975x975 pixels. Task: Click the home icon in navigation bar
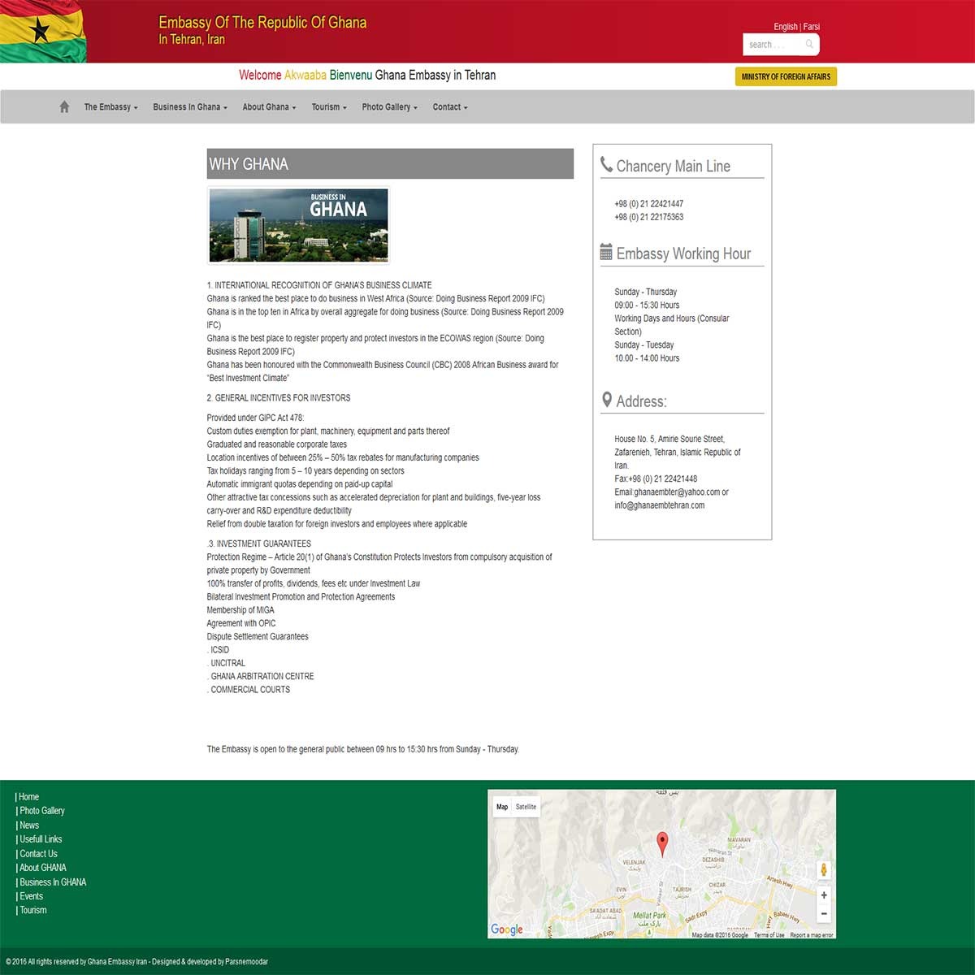click(64, 107)
